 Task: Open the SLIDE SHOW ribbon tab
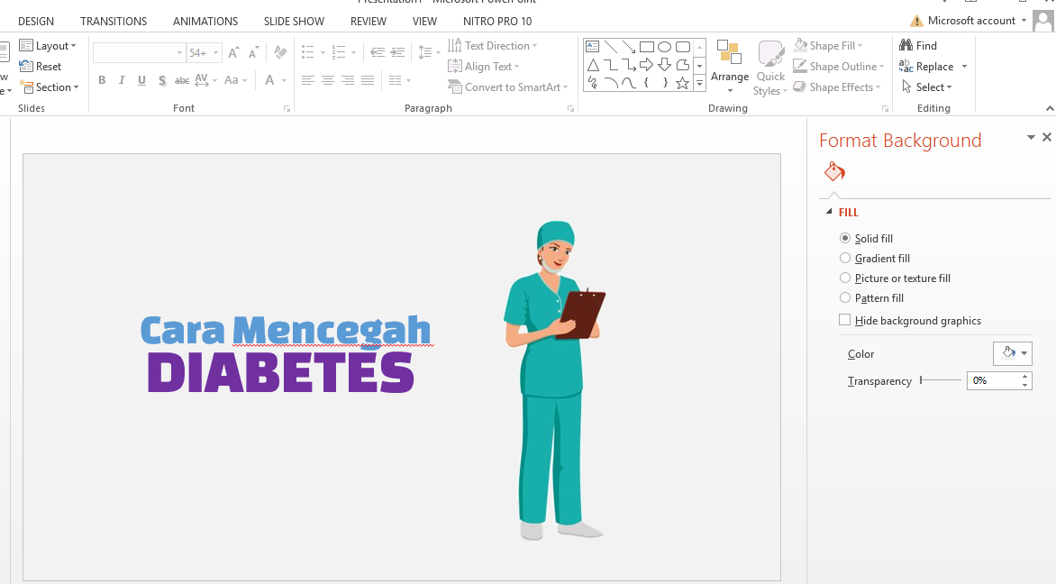[294, 21]
